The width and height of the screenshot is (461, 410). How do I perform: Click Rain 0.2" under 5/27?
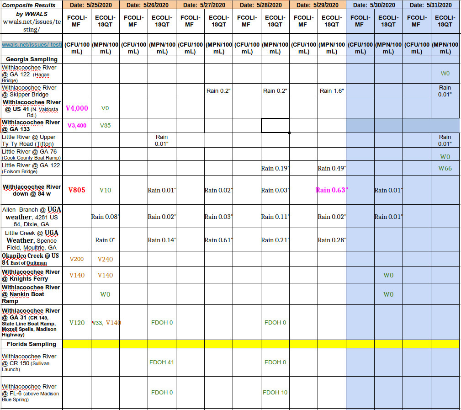coord(218,91)
